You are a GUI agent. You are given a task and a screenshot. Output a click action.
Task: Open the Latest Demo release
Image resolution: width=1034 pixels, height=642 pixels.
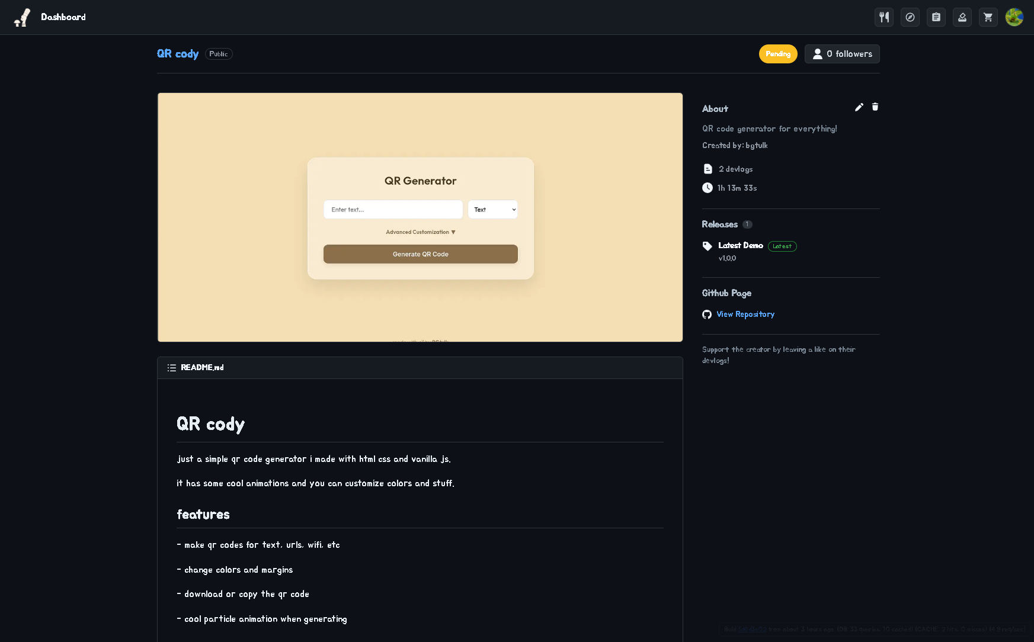point(740,245)
